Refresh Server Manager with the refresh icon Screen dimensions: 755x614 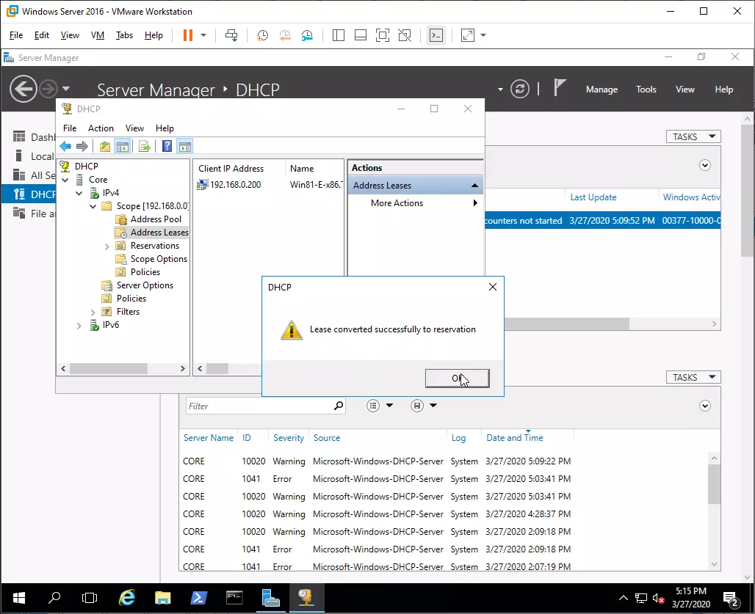(519, 89)
